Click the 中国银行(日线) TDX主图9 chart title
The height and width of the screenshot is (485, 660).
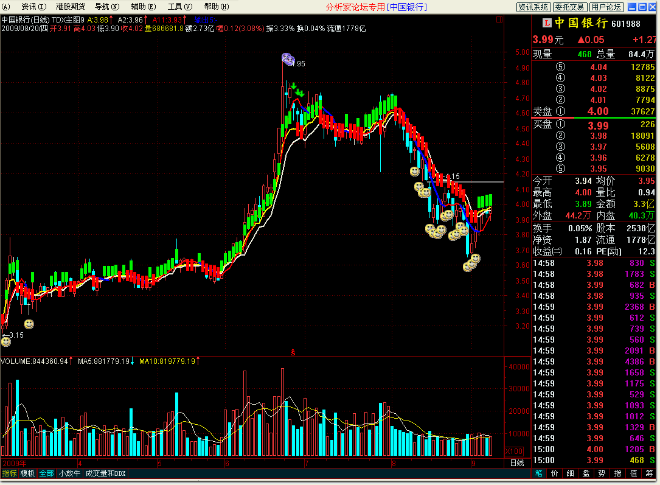pyautogui.click(x=43, y=20)
